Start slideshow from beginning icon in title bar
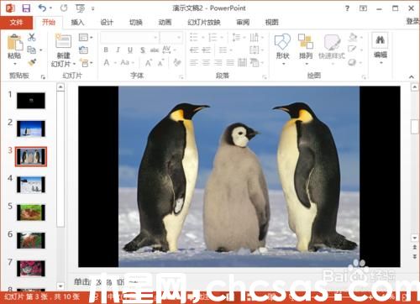The height and width of the screenshot is (304, 420). point(80,8)
